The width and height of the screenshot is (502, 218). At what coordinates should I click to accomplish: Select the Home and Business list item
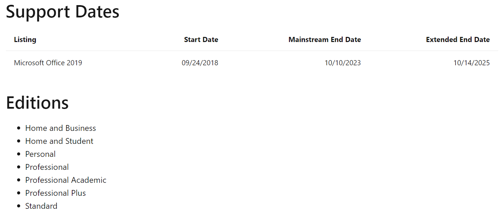(61, 128)
